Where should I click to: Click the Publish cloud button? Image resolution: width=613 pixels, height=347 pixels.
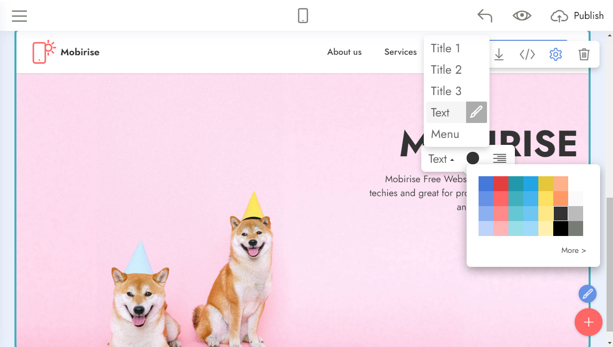point(577,16)
